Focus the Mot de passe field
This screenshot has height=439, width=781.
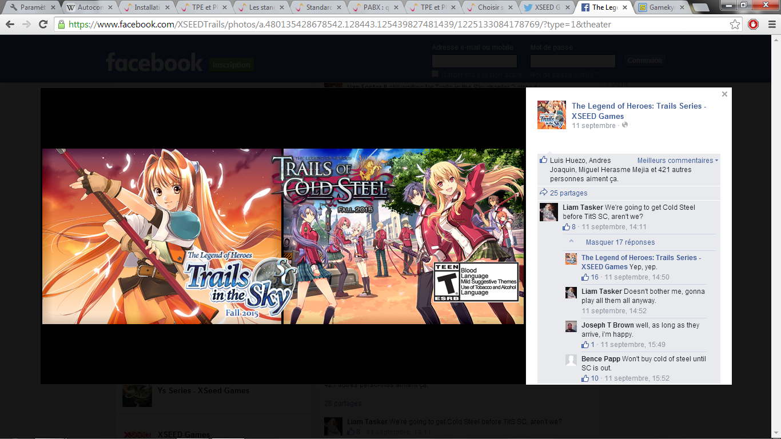(573, 61)
